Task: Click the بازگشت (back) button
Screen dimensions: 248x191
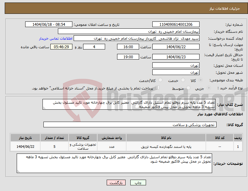Action: 116,182
